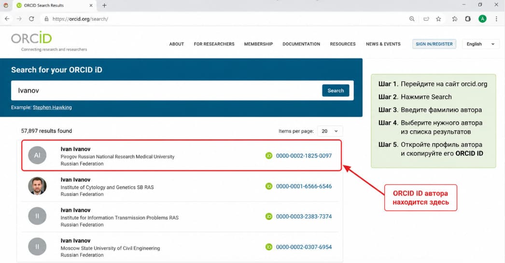Screen dimensions: 505x263
Task: Open a new browser tab
Action: [104, 5]
